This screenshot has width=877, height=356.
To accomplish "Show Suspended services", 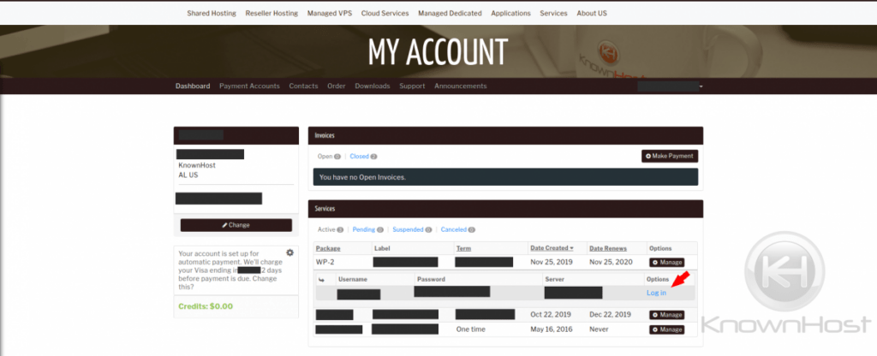I will click(412, 229).
